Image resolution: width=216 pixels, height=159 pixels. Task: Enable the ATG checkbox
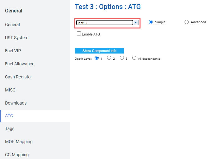[79, 34]
